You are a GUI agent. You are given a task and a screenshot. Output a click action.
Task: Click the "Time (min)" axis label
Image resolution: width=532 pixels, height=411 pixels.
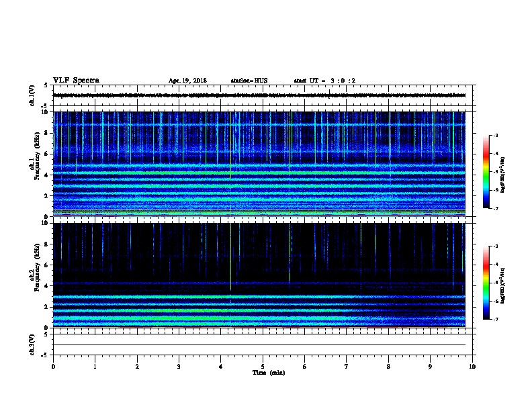click(269, 373)
